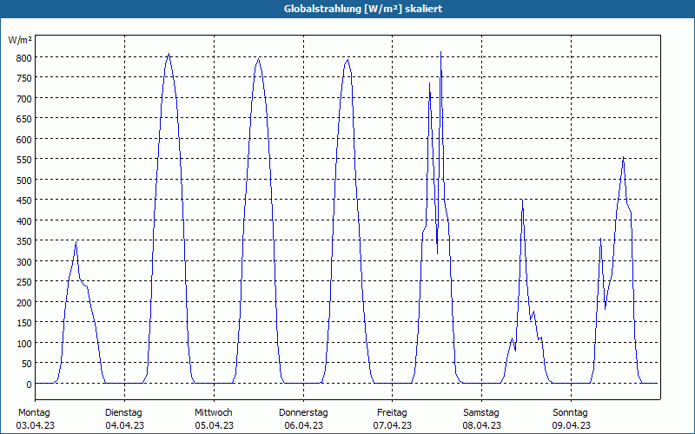The height and width of the screenshot is (434, 695).
Task: Click the 'Sonntag' day label
Action: pyautogui.click(x=570, y=412)
